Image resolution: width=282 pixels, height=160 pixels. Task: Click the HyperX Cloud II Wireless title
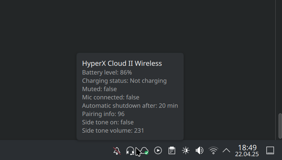click(x=122, y=63)
